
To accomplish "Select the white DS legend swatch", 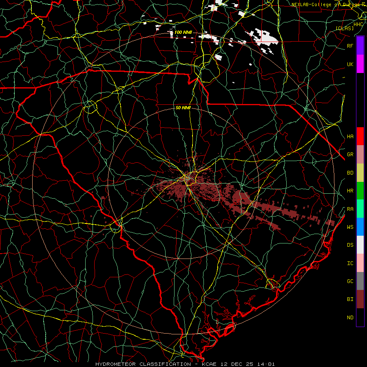I will coord(360,245).
